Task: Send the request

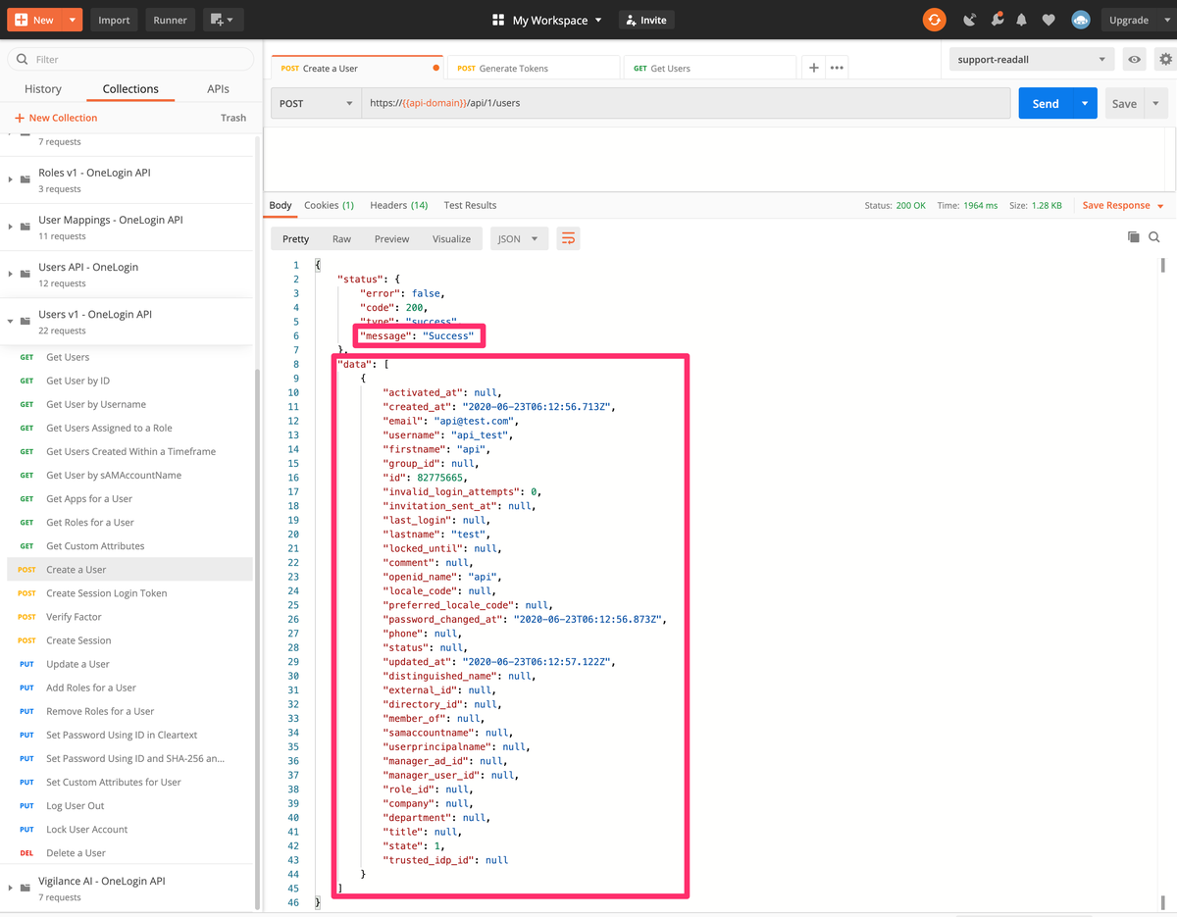Action: click(1046, 103)
